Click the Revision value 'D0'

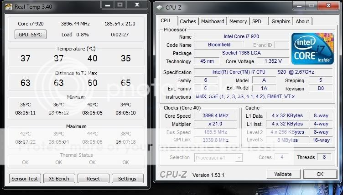[321, 89]
